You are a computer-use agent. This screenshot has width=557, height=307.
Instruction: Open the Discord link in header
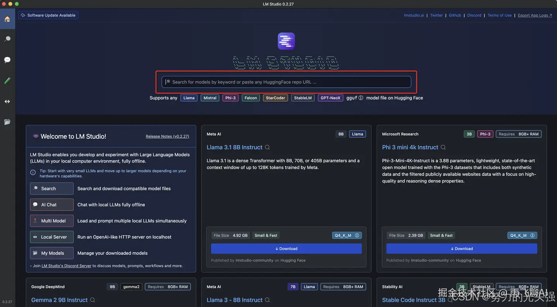tap(474, 15)
